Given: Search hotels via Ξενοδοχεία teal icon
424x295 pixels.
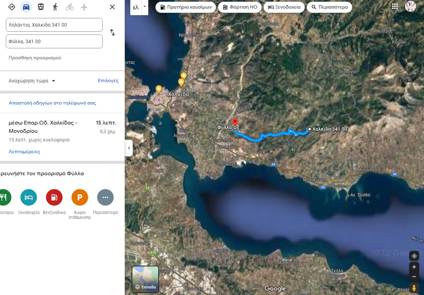Looking at the screenshot, I should click(x=29, y=197).
